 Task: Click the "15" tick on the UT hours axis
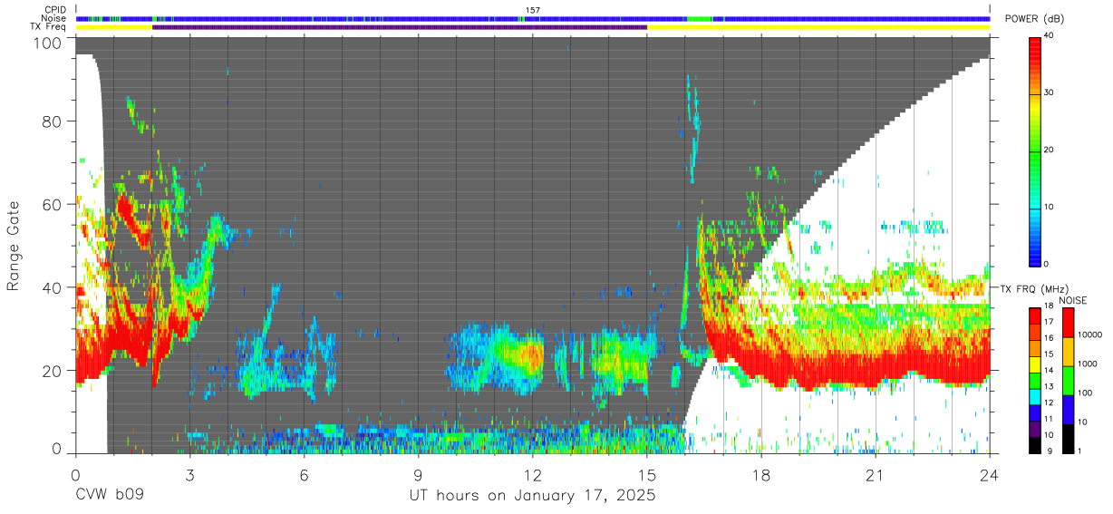coord(647,474)
